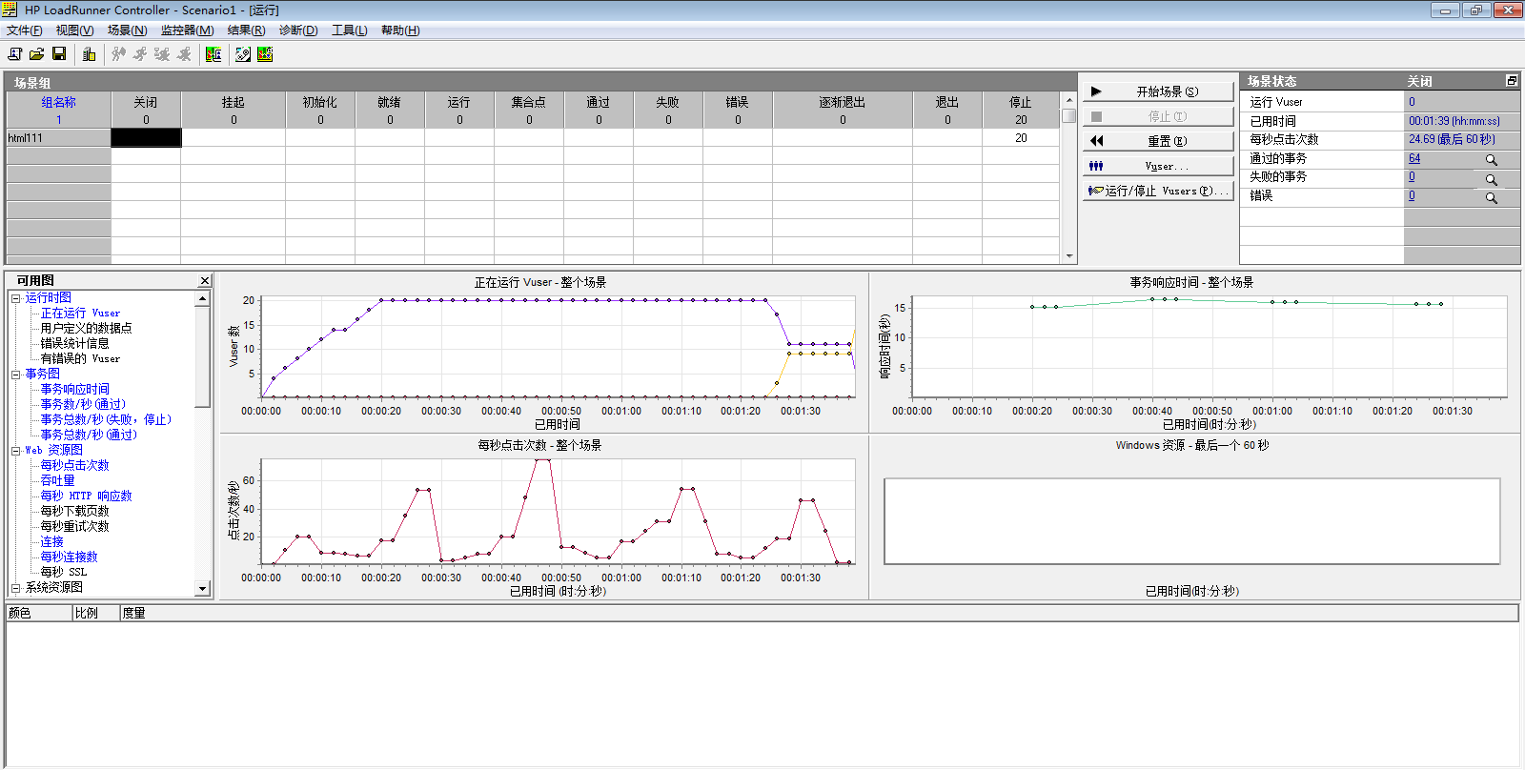This screenshot has width=1525, height=770.
Task: Open the 结果(R) menu
Action: 246,30
